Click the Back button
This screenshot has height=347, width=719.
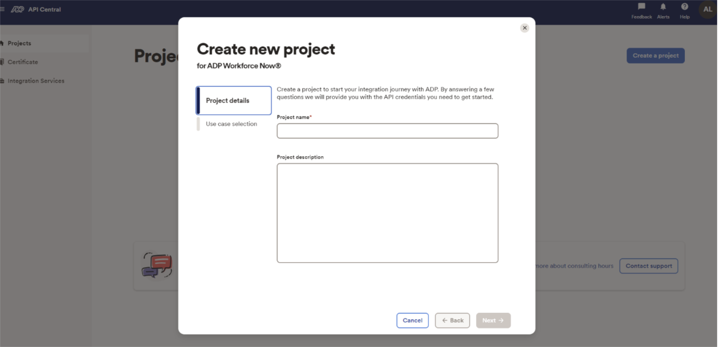pyautogui.click(x=452, y=320)
